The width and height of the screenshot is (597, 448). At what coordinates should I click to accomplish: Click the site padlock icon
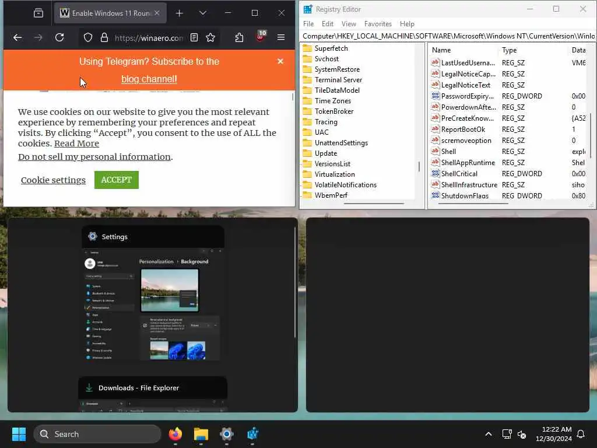(x=104, y=37)
